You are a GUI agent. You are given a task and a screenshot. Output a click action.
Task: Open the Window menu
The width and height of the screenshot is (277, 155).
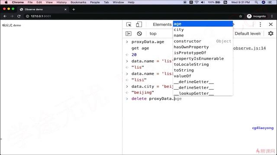tap(118, 2)
